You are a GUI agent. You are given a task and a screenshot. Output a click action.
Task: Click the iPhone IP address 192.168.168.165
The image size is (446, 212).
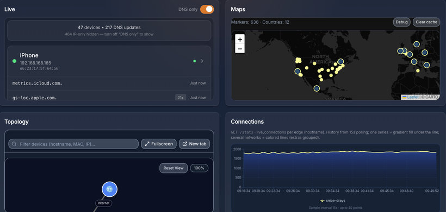click(x=35, y=63)
